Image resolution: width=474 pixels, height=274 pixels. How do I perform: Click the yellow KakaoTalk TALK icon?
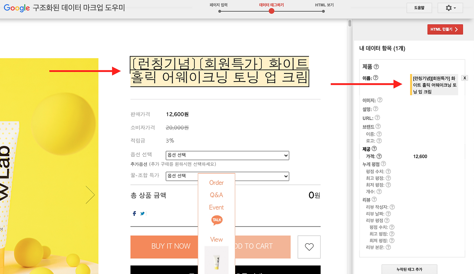[x=216, y=220]
